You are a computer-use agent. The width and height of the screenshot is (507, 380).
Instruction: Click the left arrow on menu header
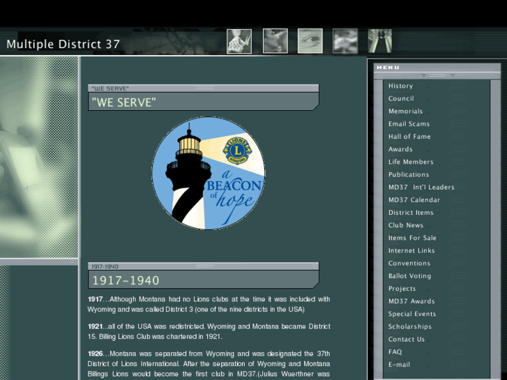click(423, 76)
